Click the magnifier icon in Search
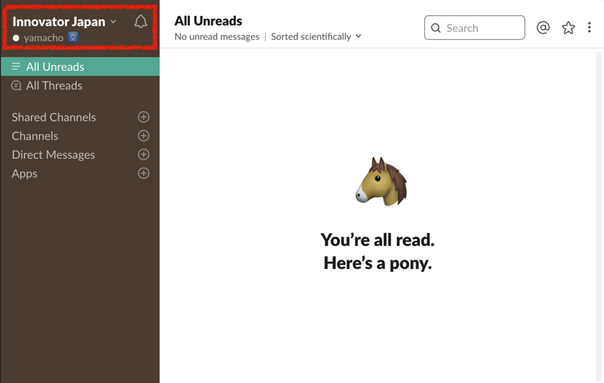Image resolution: width=604 pixels, height=383 pixels. coord(436,28)
